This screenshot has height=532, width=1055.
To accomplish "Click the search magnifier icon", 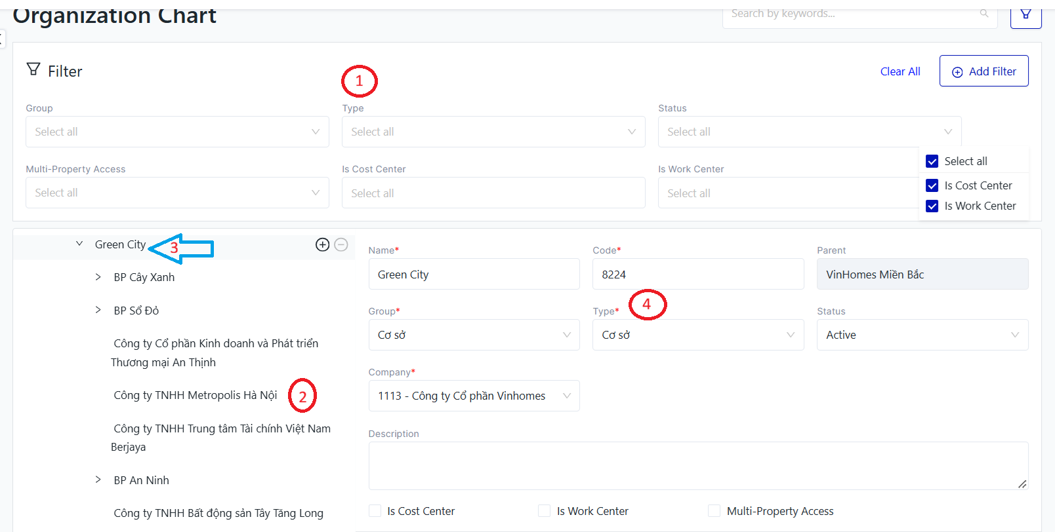I will [x=984, y=13].
